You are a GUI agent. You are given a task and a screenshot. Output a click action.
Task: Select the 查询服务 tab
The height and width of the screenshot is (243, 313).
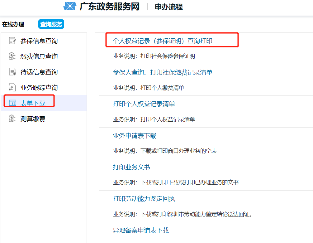click(51, 24)
